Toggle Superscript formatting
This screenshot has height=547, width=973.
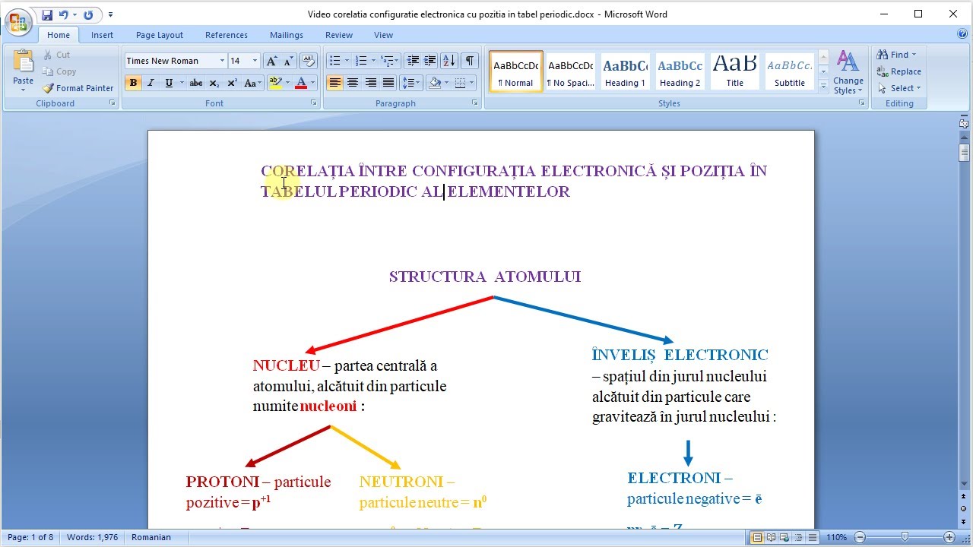coord(232,83)
